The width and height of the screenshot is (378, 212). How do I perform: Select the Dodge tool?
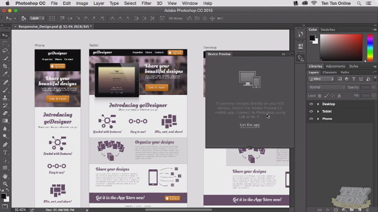5,136
